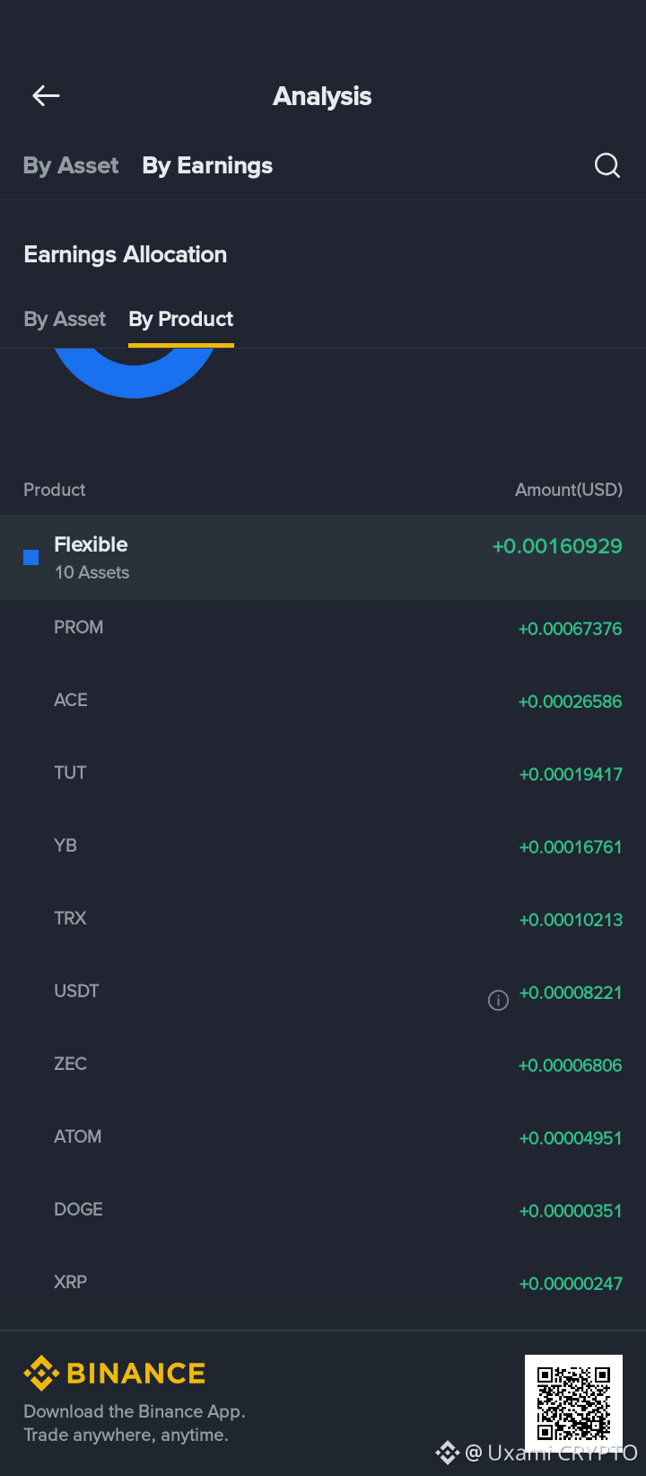Select the By Product tab

click(181, 319)
